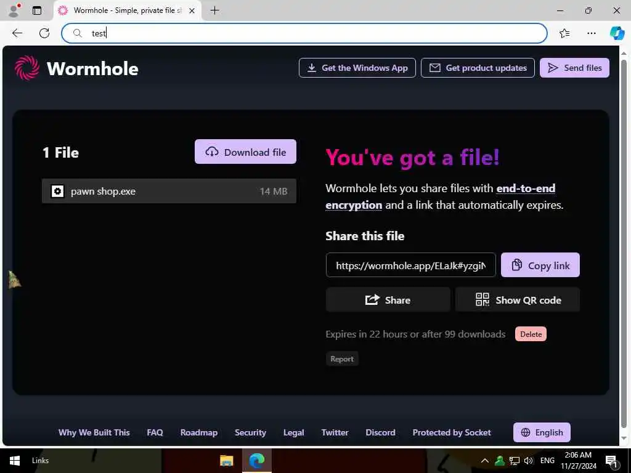Click the address bar containing test
The height and width of the screenshot is (473, 631).
click(x=304, y=33)
